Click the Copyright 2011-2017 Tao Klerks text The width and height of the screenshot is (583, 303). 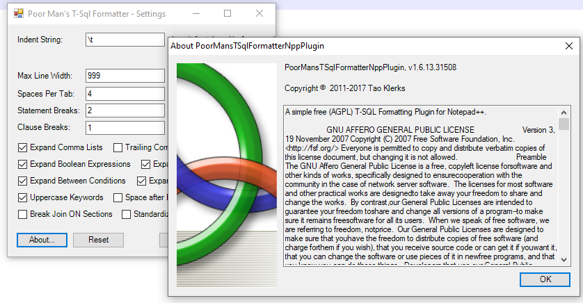[x=344, y=88]
